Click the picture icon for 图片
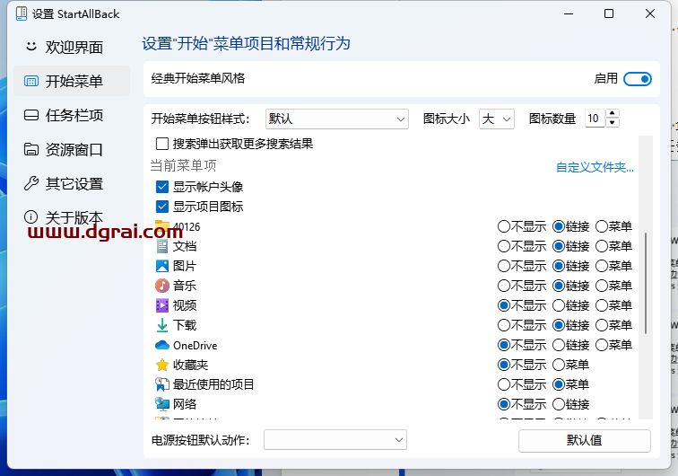This screenshot has width=678, height=476. (162, 266)
